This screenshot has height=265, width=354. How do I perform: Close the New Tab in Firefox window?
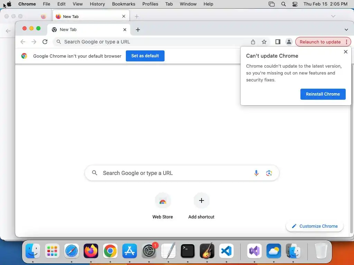(124, 16)
